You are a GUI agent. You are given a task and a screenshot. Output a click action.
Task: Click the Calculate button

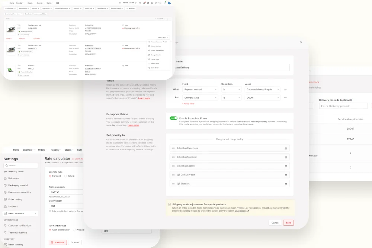coord(58,242)
